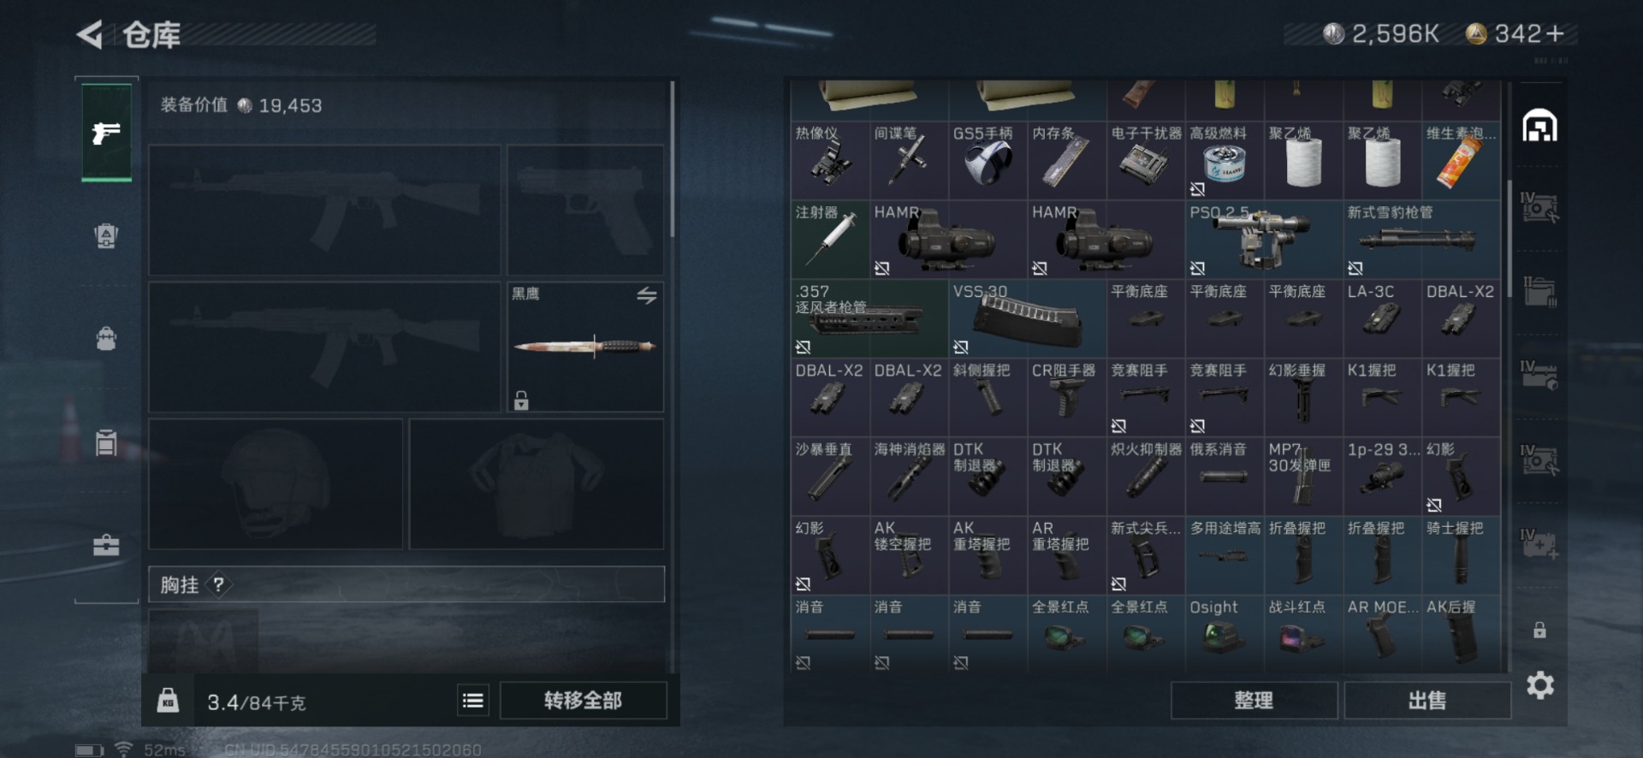Click the locked storage slot padlock
This screenshot has width=1643, height=758.
[1539, 631]
